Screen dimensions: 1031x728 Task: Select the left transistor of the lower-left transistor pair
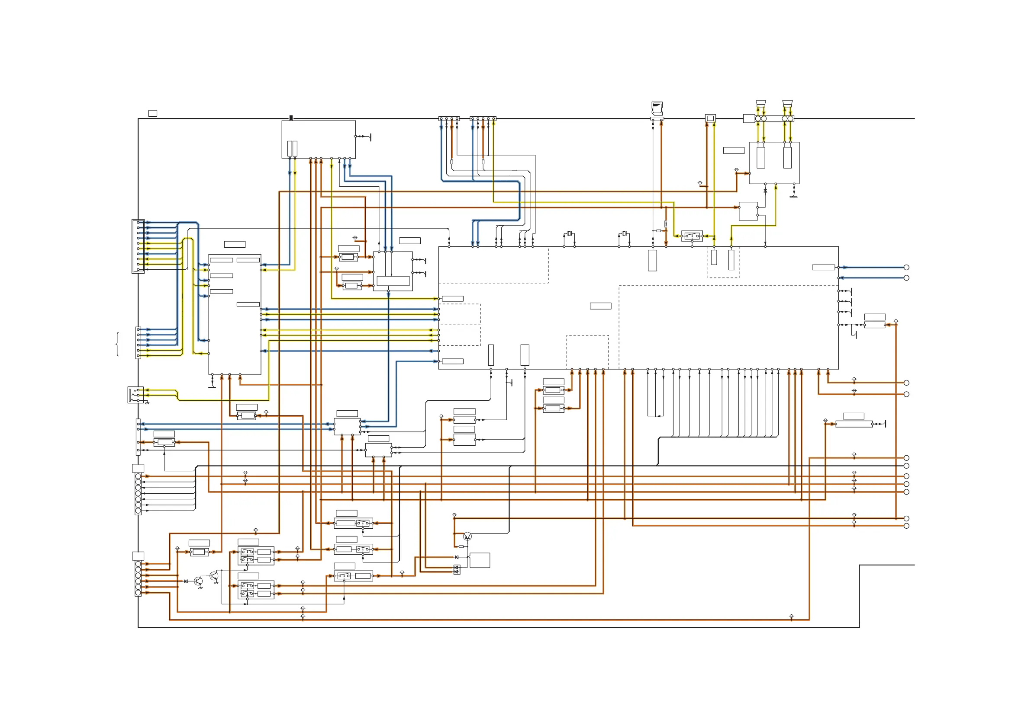198,581
